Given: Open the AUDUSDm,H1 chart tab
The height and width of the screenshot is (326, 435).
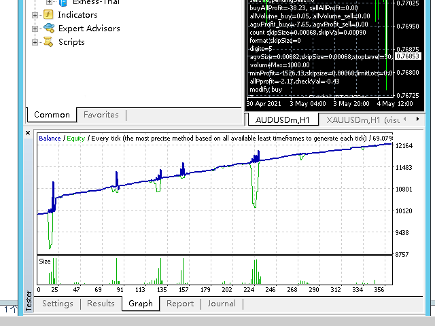Looking at the screenshot, I should point(283,120).
